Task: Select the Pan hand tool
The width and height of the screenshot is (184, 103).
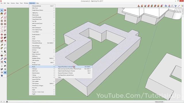Action: [5, 56]
